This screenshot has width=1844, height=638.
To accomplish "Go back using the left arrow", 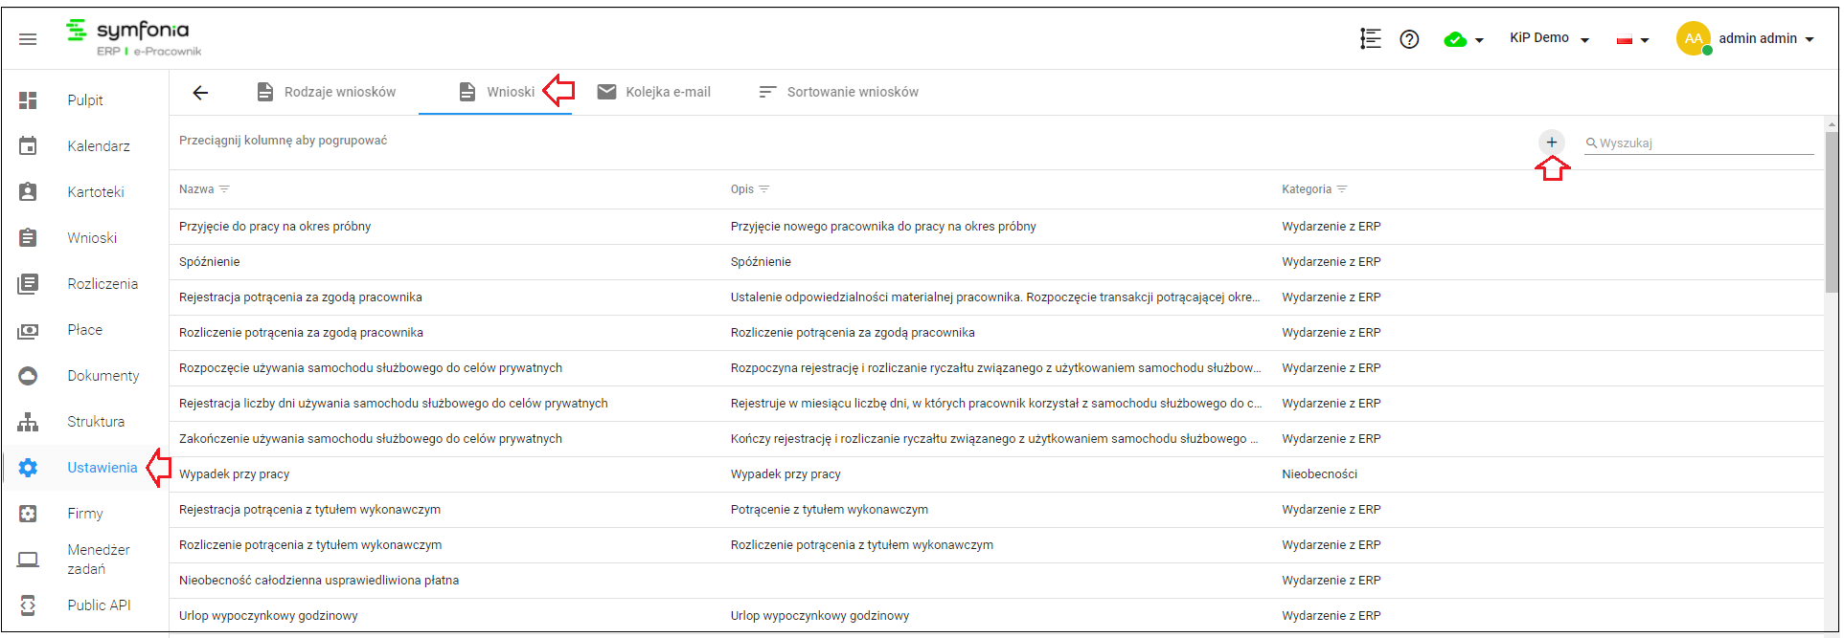I will point(200,93).
